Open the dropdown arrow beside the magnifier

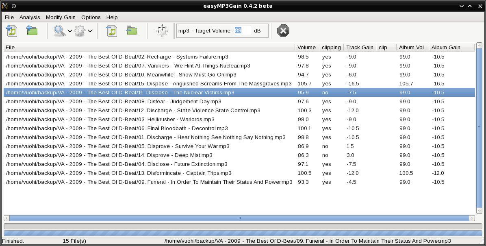pos(70,31)
